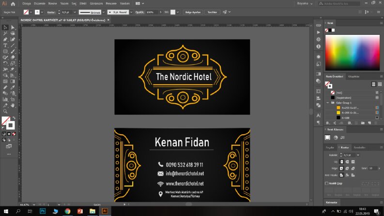Screen dimensions: 384x216
Task: Select the Scale tool
Action: click(x=13, y=63)
